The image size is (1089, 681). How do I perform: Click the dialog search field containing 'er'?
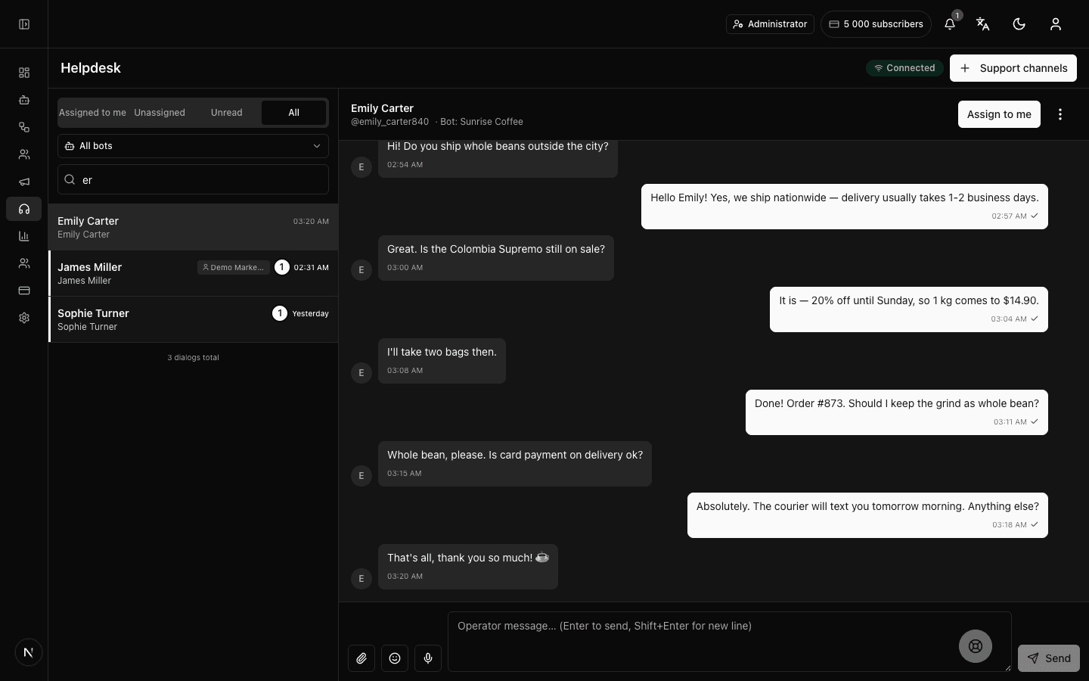tap(193, 180)
